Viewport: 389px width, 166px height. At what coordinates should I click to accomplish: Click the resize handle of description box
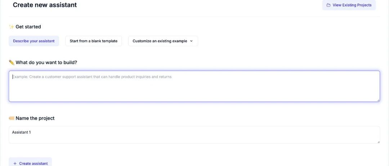[x=378, y=100]
